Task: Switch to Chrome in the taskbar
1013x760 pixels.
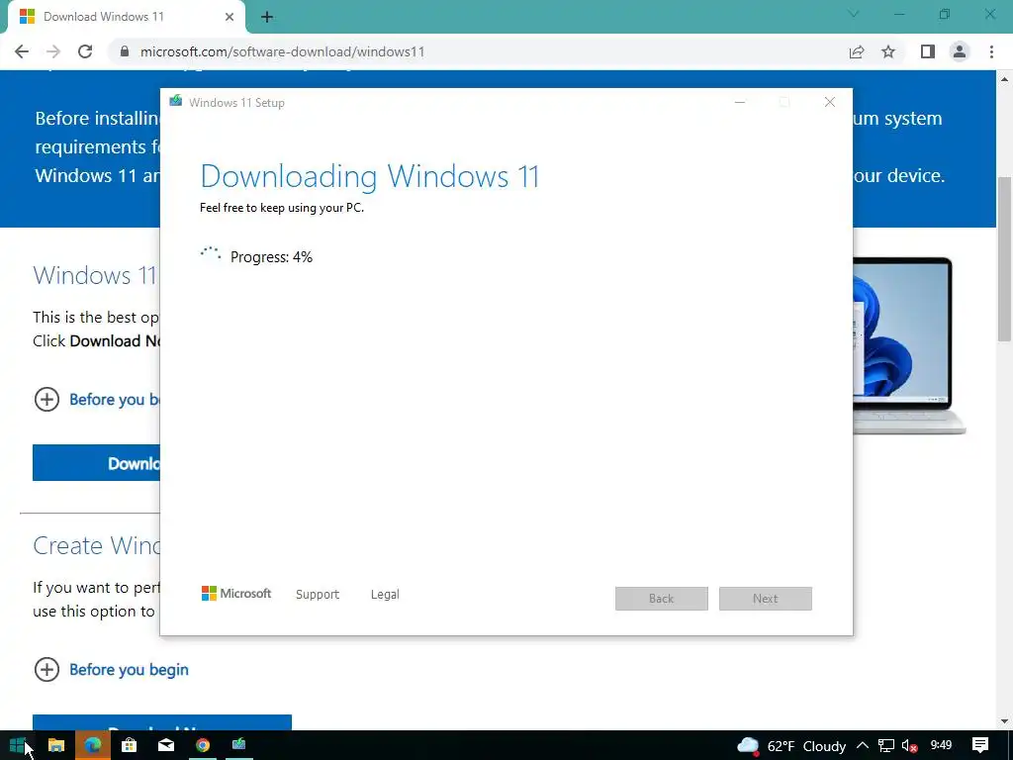Action: coord(203,745)
